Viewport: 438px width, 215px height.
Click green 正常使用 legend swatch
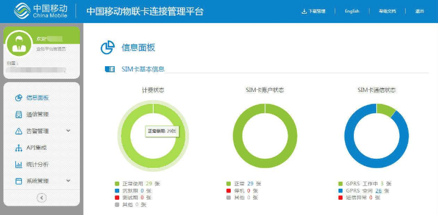(x=117, y=184)
